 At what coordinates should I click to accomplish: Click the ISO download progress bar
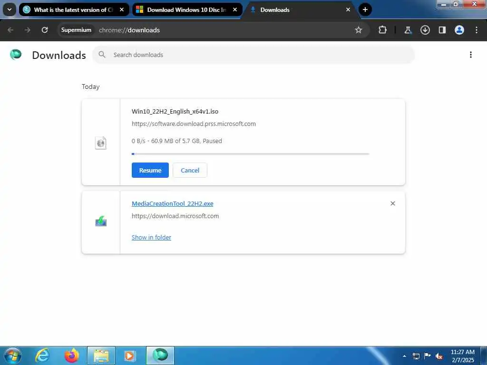(x=250, y=154)
